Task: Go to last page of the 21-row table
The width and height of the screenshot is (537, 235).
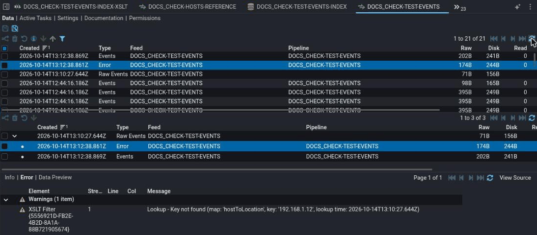Action: point(522,39)
